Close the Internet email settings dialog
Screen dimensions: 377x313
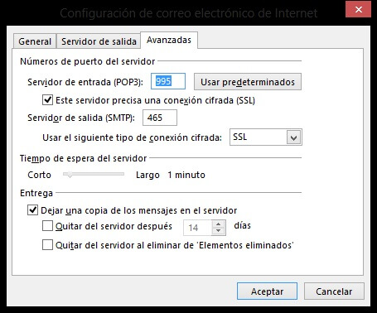coord(358,10)
